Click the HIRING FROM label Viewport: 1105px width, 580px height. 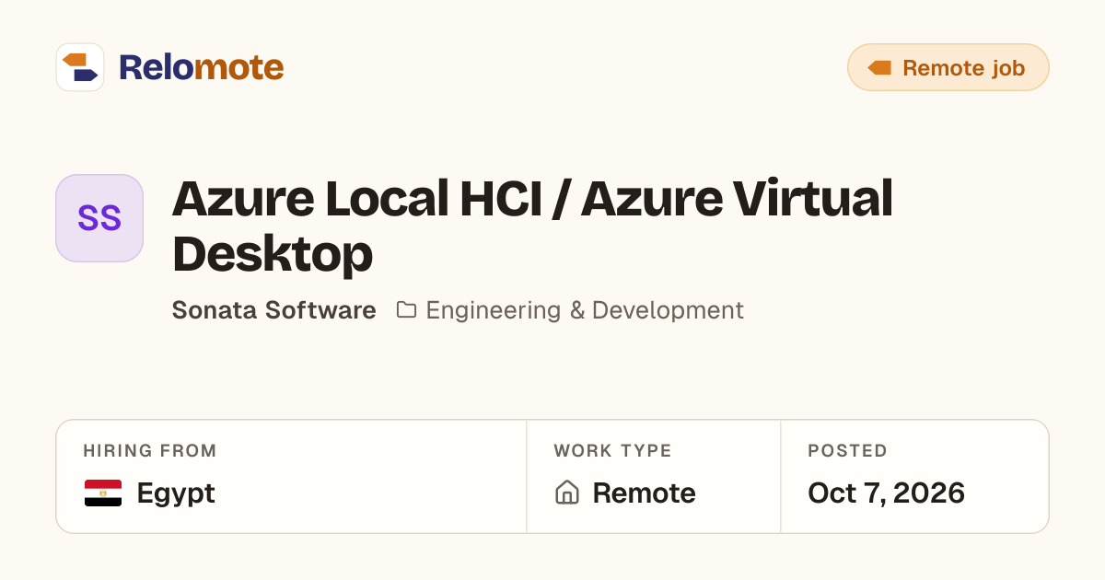pyautogui.click(x=150, y=451)
